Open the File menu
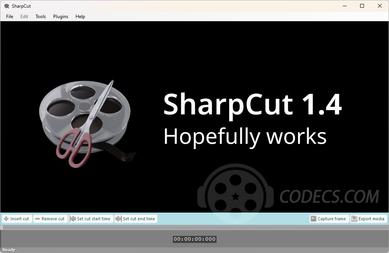The height and width of the screenshot is (253, 389). click(x=10, y=17)
